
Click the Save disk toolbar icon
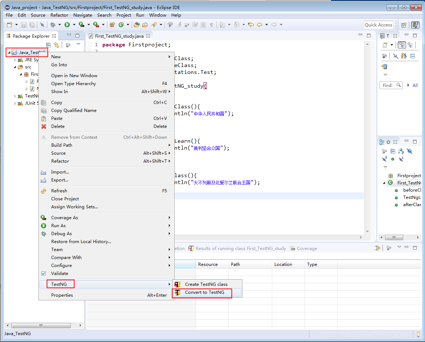(24, 25)
